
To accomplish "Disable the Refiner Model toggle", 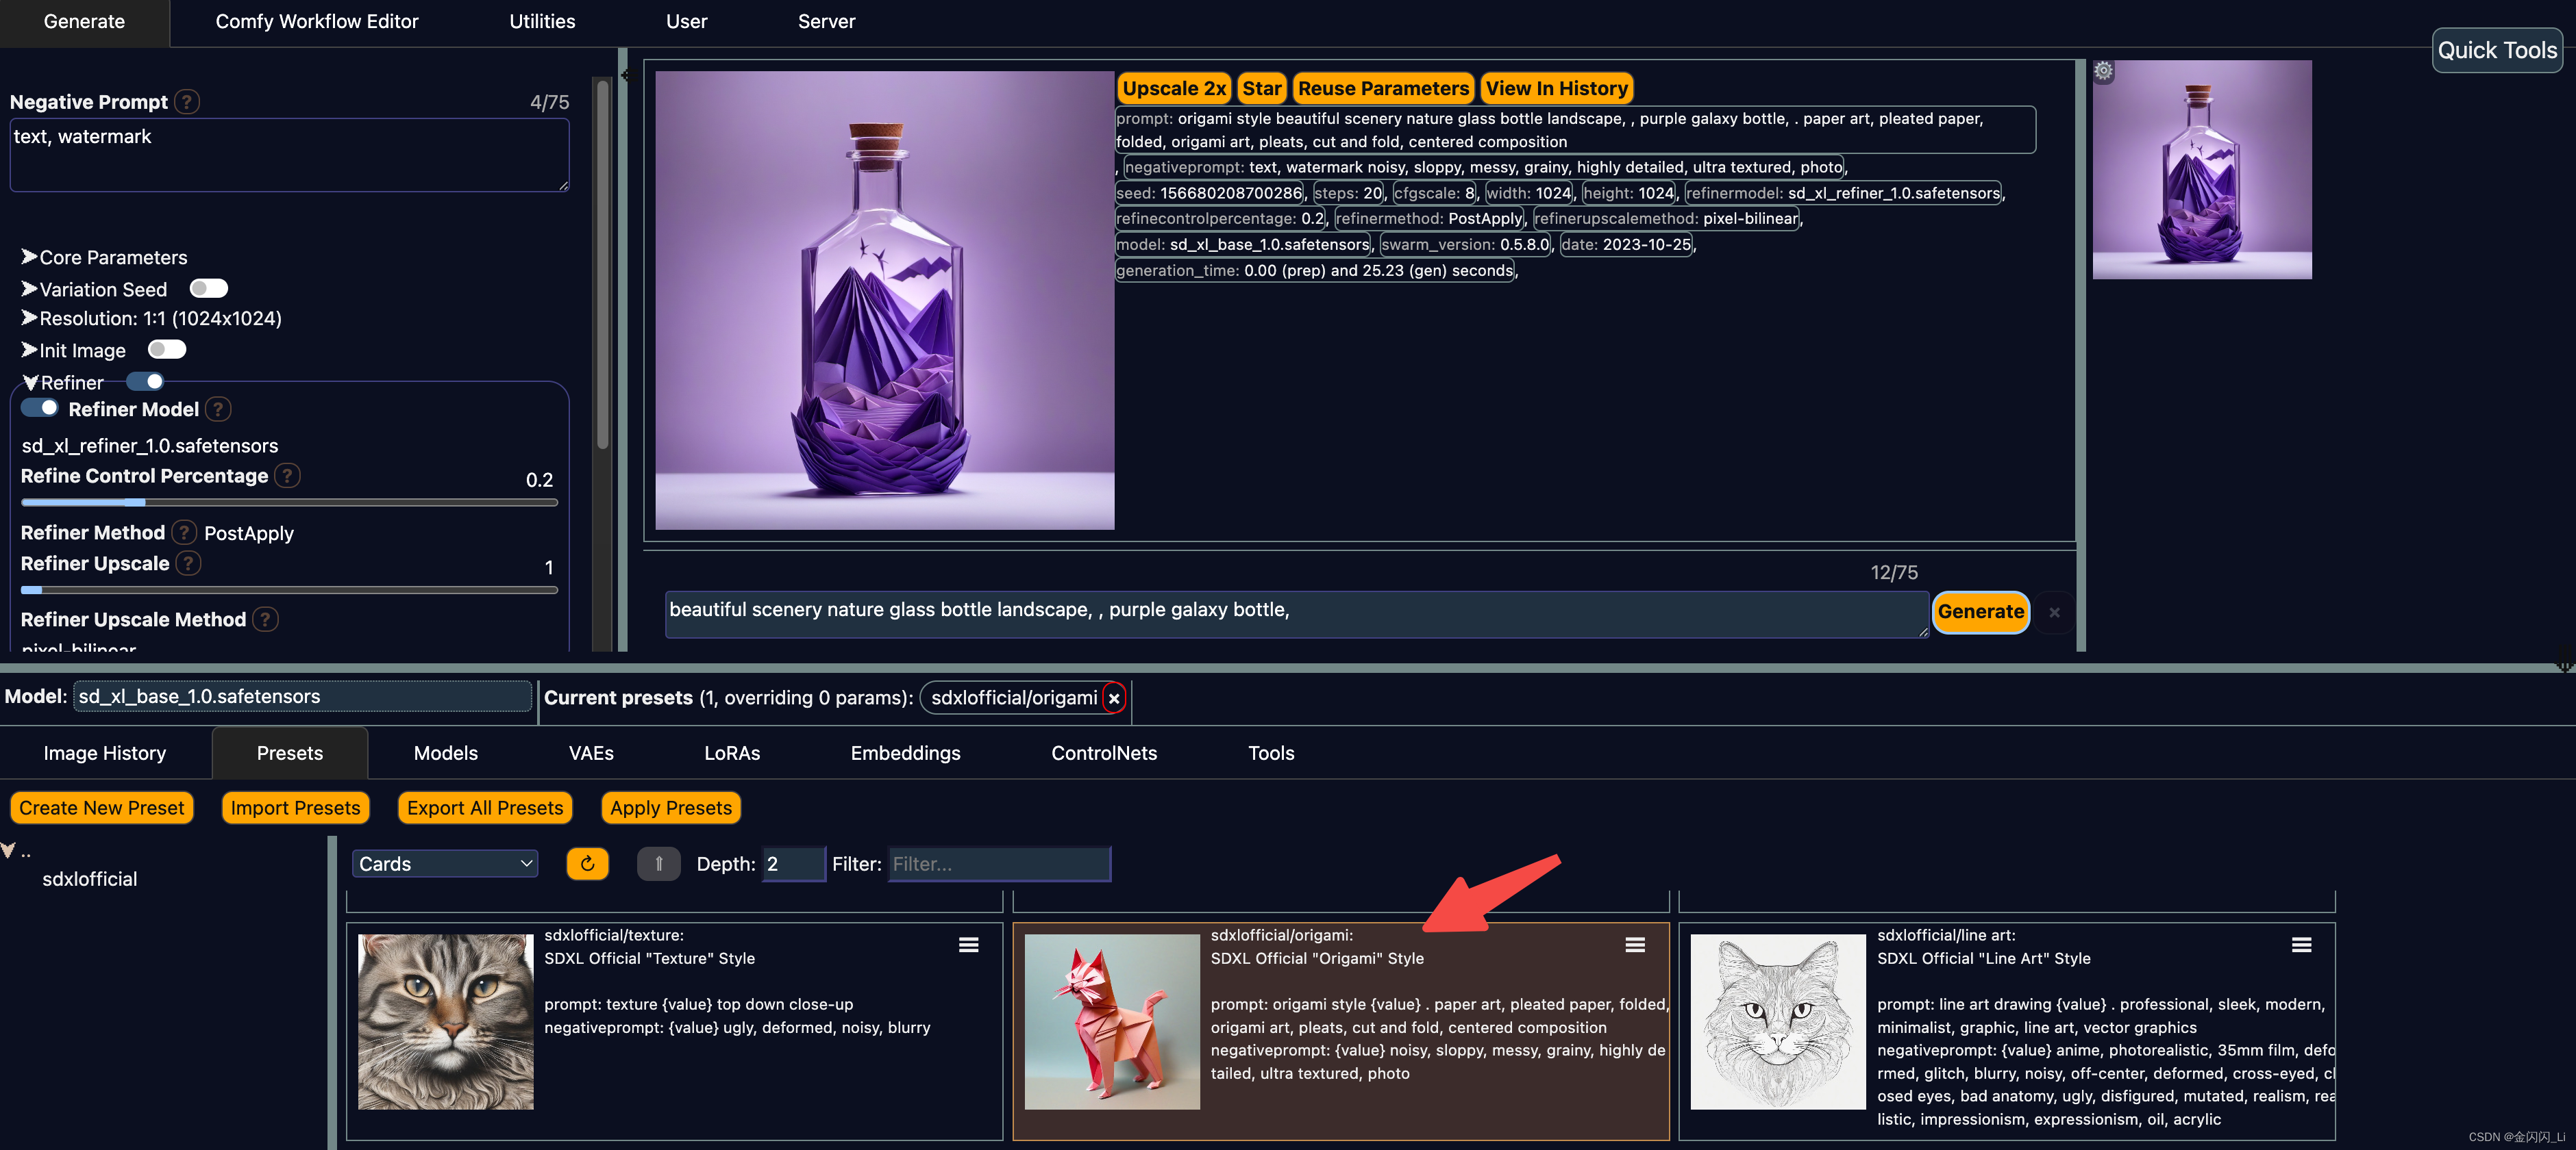I will 41,408.
